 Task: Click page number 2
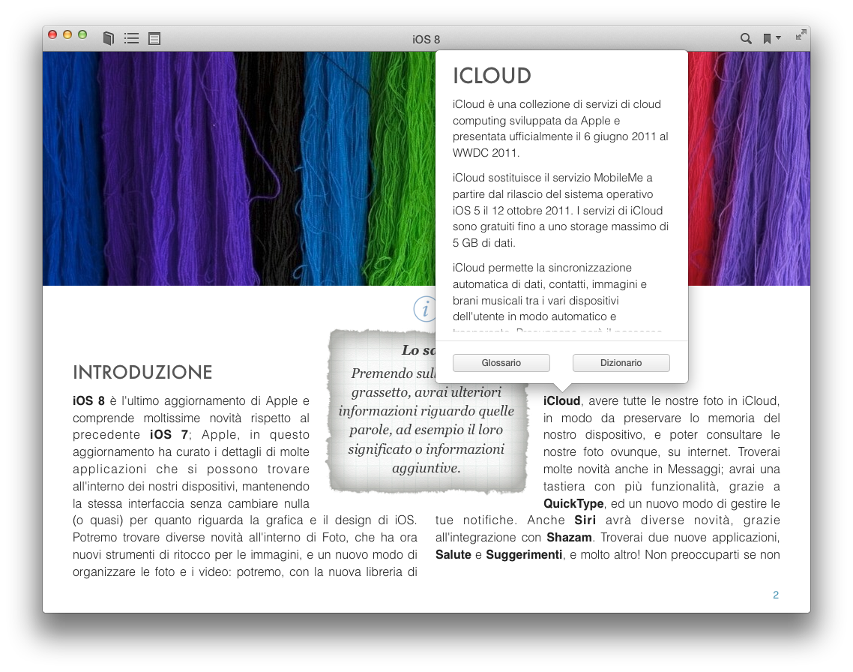776,595
